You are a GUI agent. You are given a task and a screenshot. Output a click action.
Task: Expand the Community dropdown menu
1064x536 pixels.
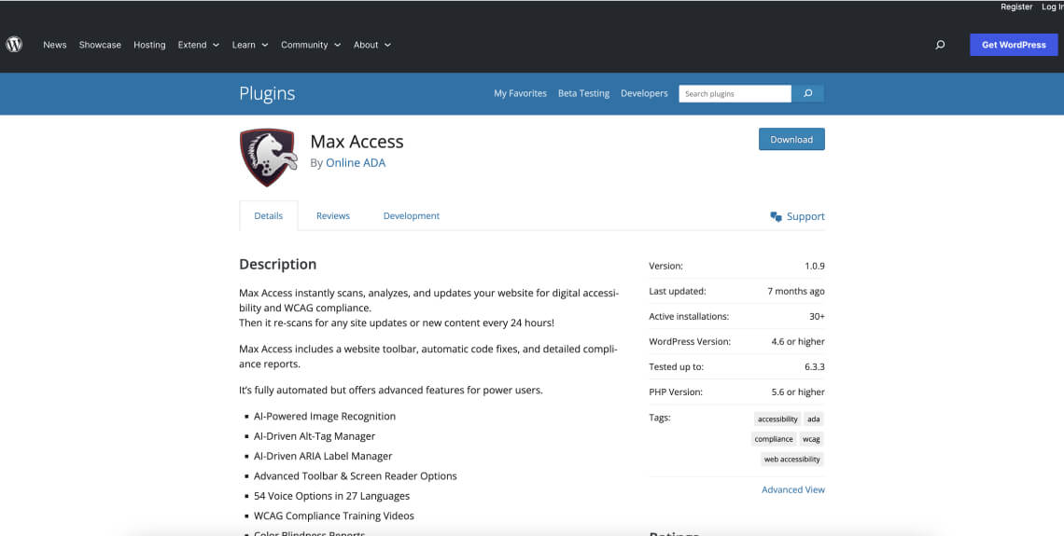tap(310, 45)
